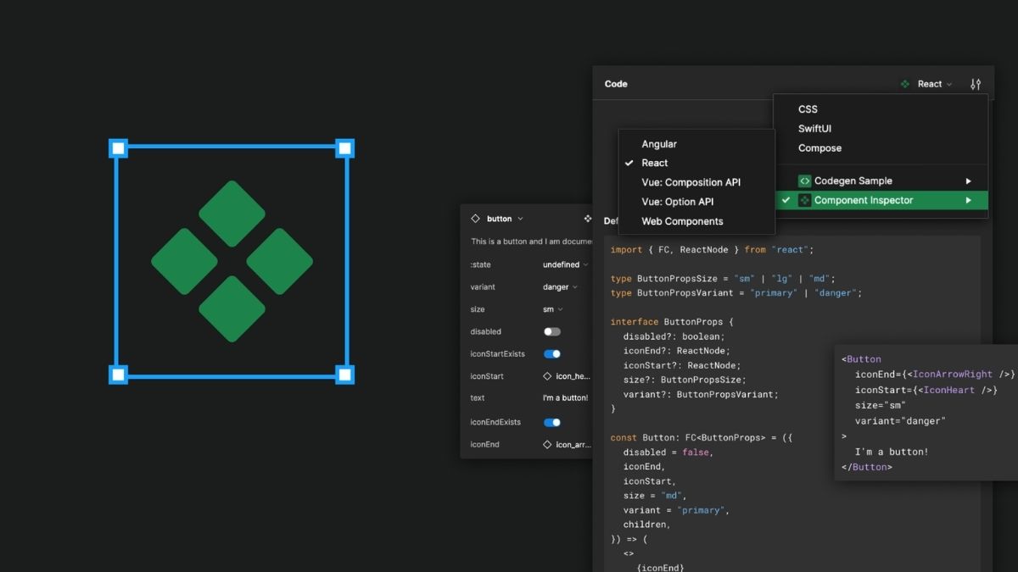The height and width of the screenshot is (572, 1018).
Task: Click the I'm a button! text value
Action: [565, 398]
